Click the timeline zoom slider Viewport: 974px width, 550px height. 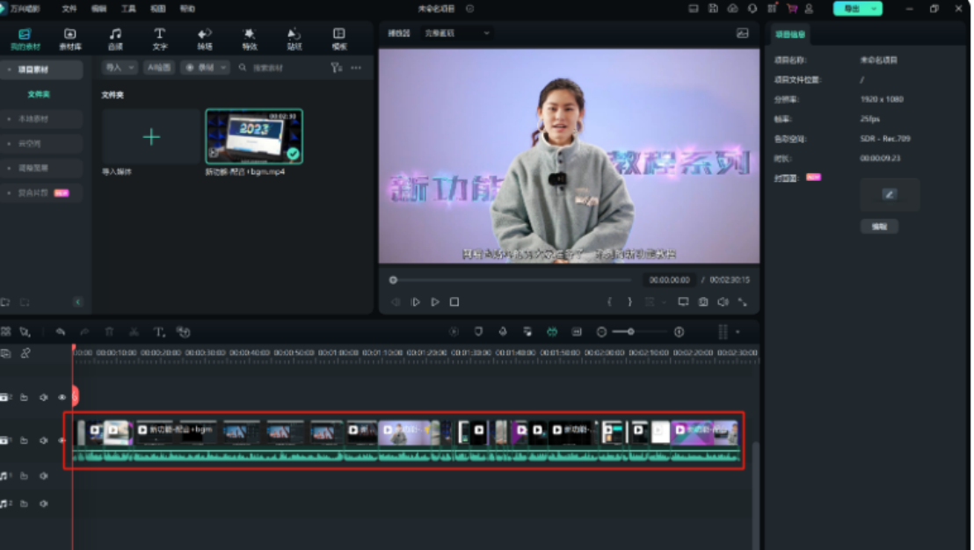tap(630, 332)
